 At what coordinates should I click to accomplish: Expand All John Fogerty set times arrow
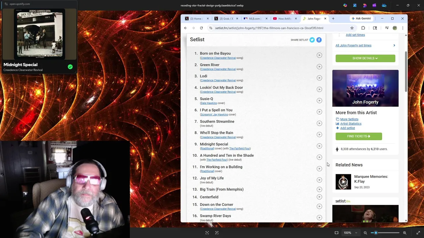pos(394,45)
